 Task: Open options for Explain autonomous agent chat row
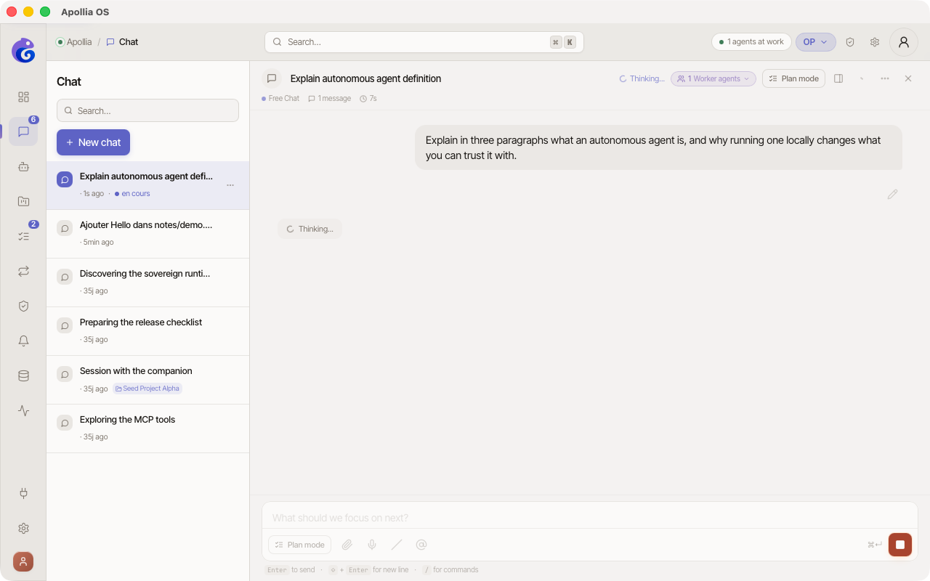pyautogui.click(x=230, y=185)
